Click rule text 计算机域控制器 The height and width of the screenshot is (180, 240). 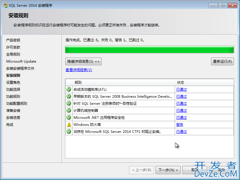point(86,111)
